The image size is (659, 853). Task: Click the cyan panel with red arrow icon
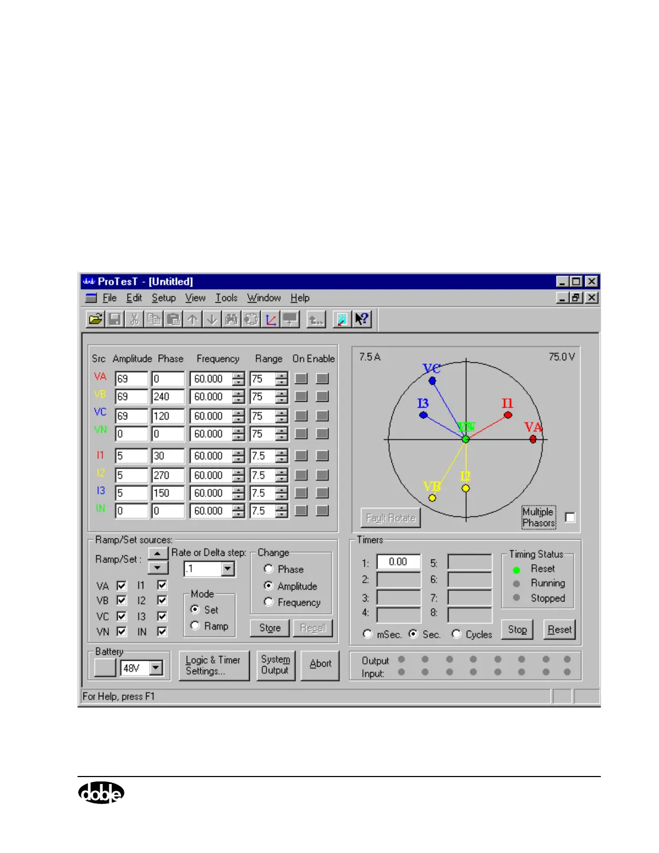point(341,319)
